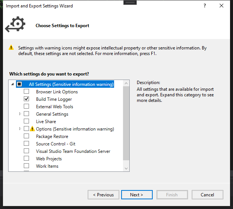Enable the Work Items checkbox
This screenshot has height=209, width=233.
click(26, 166)
